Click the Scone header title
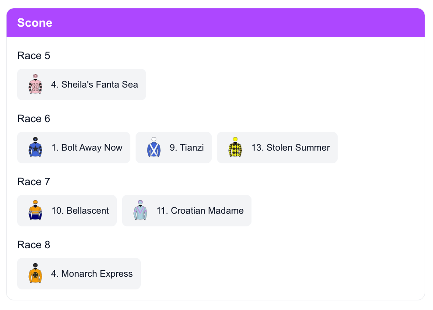433x310 pixels. (35, 23)
